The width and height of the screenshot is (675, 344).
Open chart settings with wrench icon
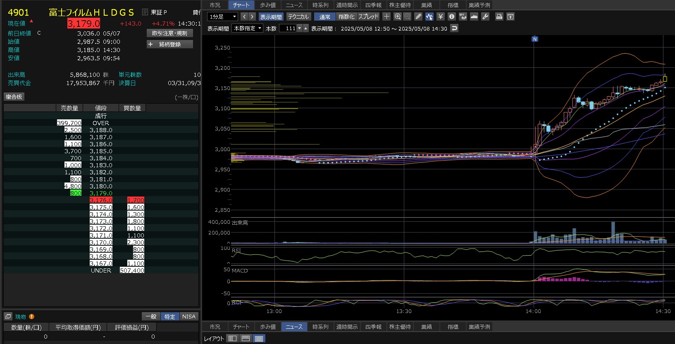coord(485,17)
